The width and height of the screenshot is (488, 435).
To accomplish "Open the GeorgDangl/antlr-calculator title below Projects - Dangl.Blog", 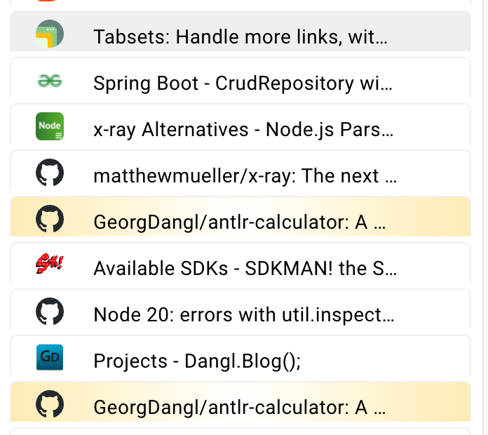I will (x=240, y=408).
